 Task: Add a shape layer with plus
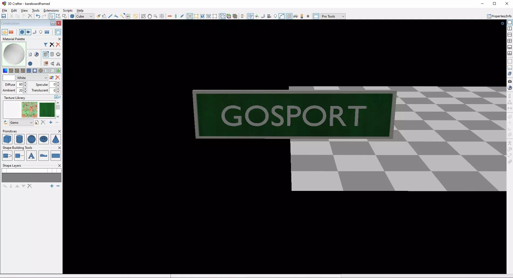(x=52, y=186)
